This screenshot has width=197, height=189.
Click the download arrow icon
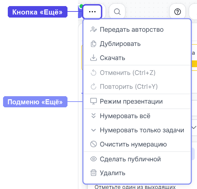(94, 58)
